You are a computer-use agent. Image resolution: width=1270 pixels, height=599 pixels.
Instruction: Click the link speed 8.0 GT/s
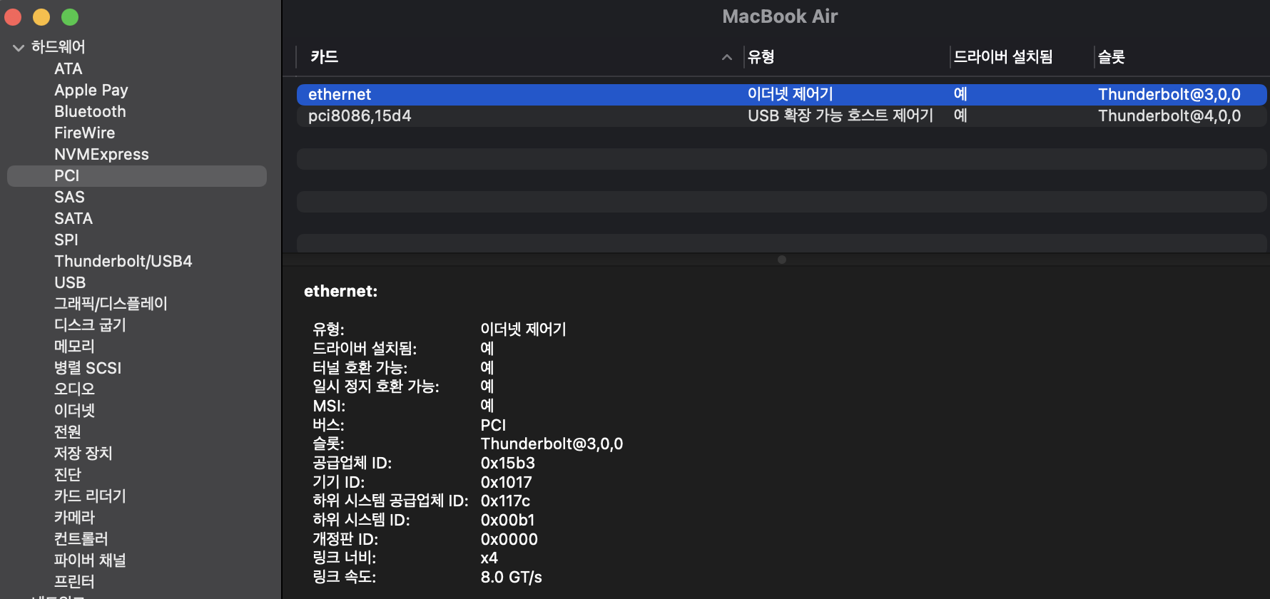(x=512, y=577)
